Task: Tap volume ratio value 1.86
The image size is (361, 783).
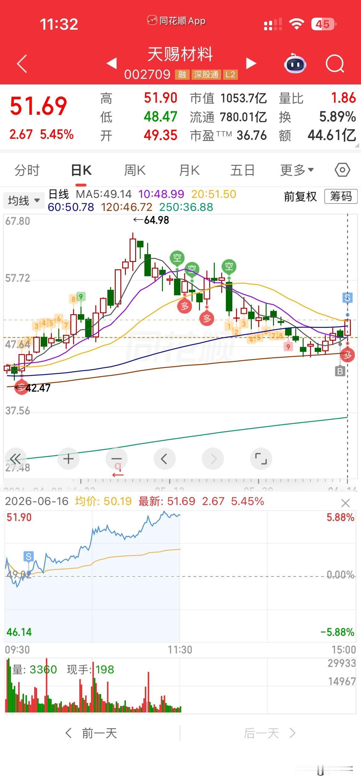Action: click(343, 98)
